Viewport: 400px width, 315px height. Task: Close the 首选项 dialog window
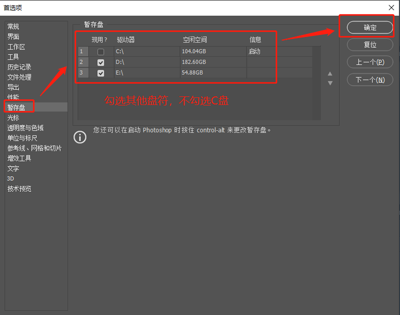pyautogui.click(x=391, y=7)
